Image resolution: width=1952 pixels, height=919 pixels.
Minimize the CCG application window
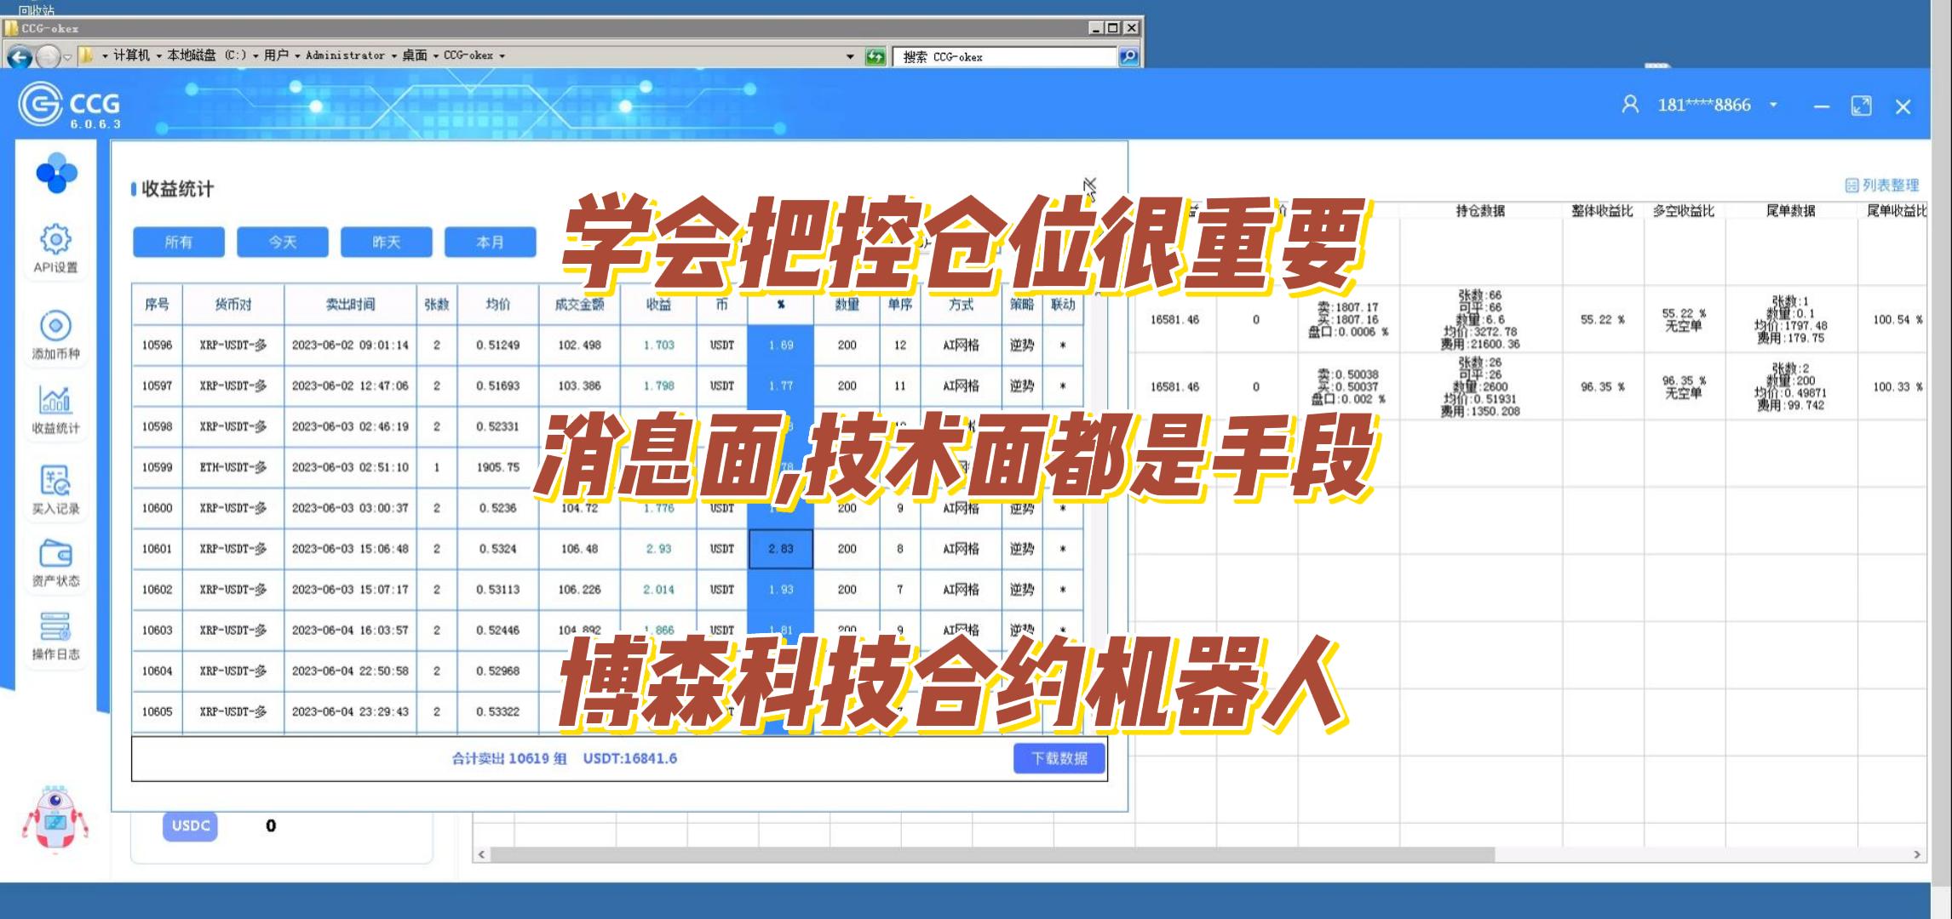pyautogui.click(x=1822, y=106)
